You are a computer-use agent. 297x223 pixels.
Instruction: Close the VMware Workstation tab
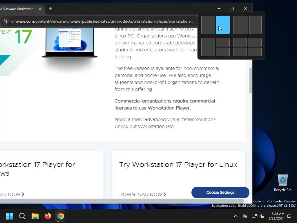pos(40,9)
